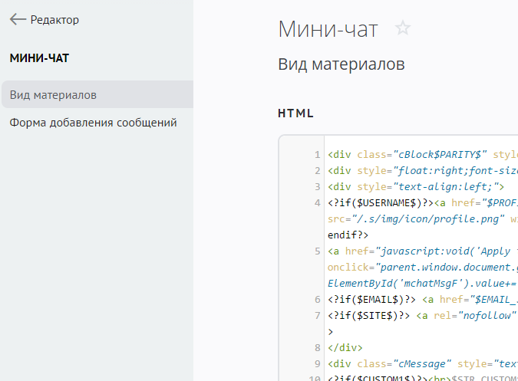Open Форма добавления сообщений section

[93, 123]
